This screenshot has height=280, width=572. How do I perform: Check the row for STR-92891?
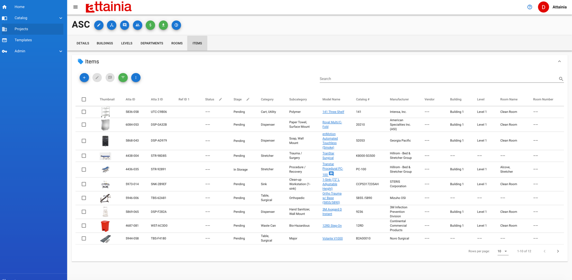84,170
